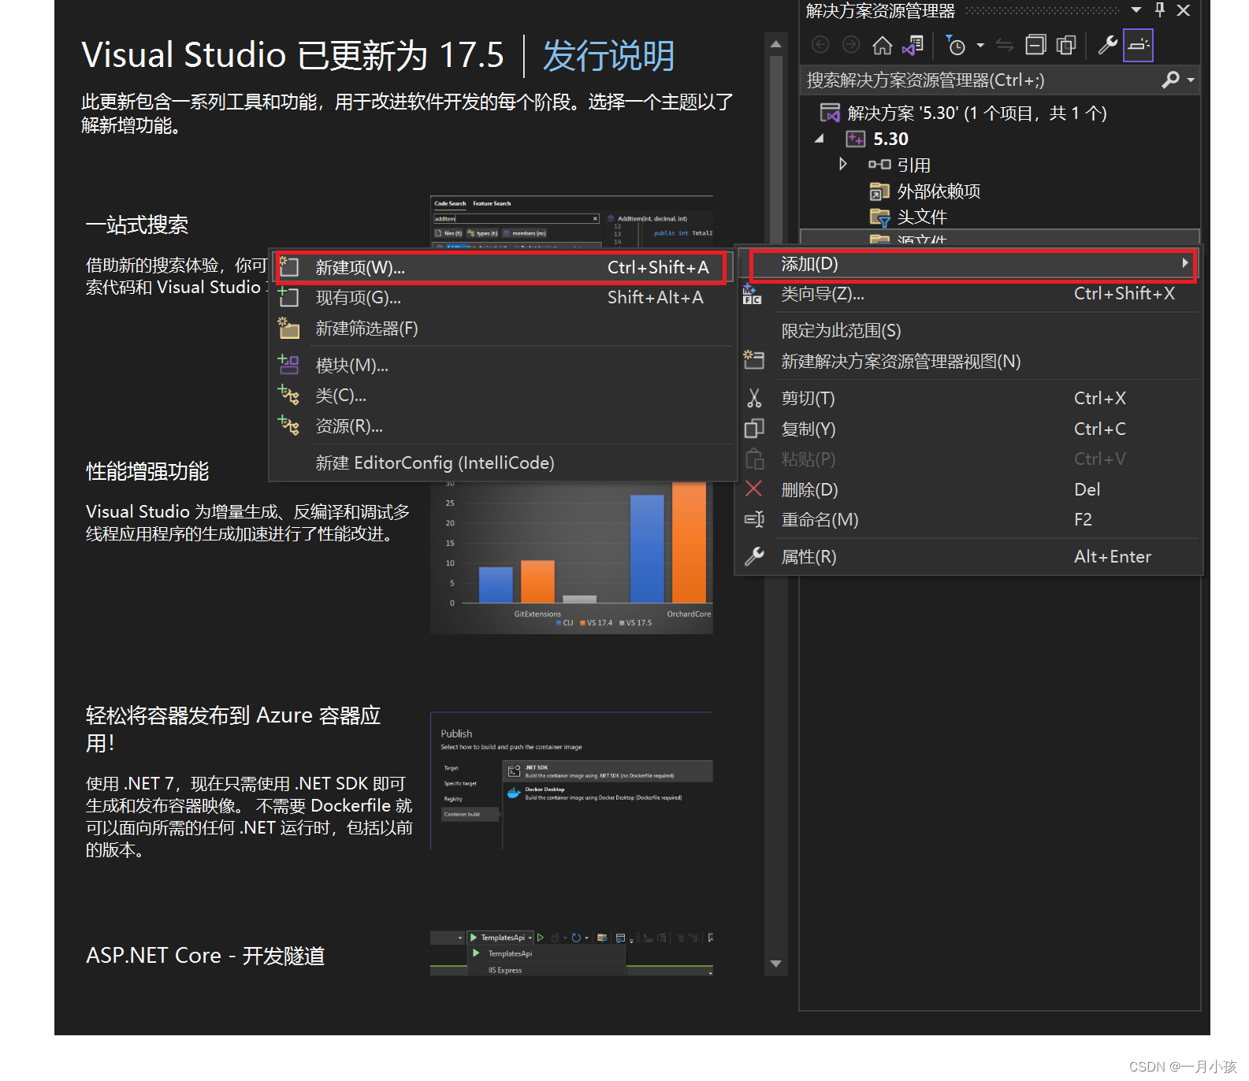
Task: Click the red X delete icon
Action: point(754,489)
